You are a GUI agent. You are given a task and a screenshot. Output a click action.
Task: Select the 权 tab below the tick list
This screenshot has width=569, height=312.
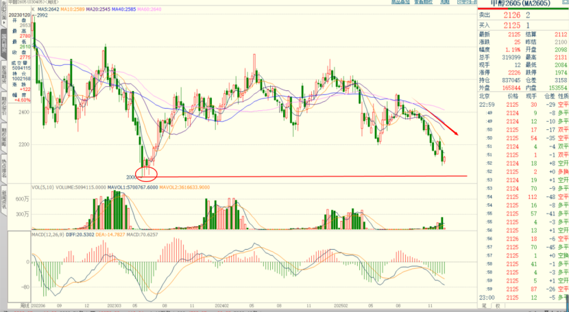498,307
